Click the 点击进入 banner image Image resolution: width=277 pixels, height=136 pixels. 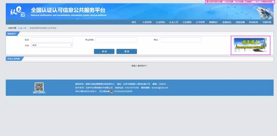[x=251, y=45]
